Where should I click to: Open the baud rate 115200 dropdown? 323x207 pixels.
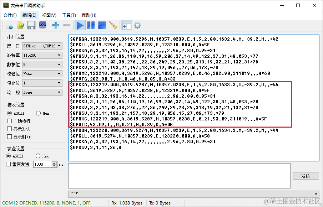point(42,55)
